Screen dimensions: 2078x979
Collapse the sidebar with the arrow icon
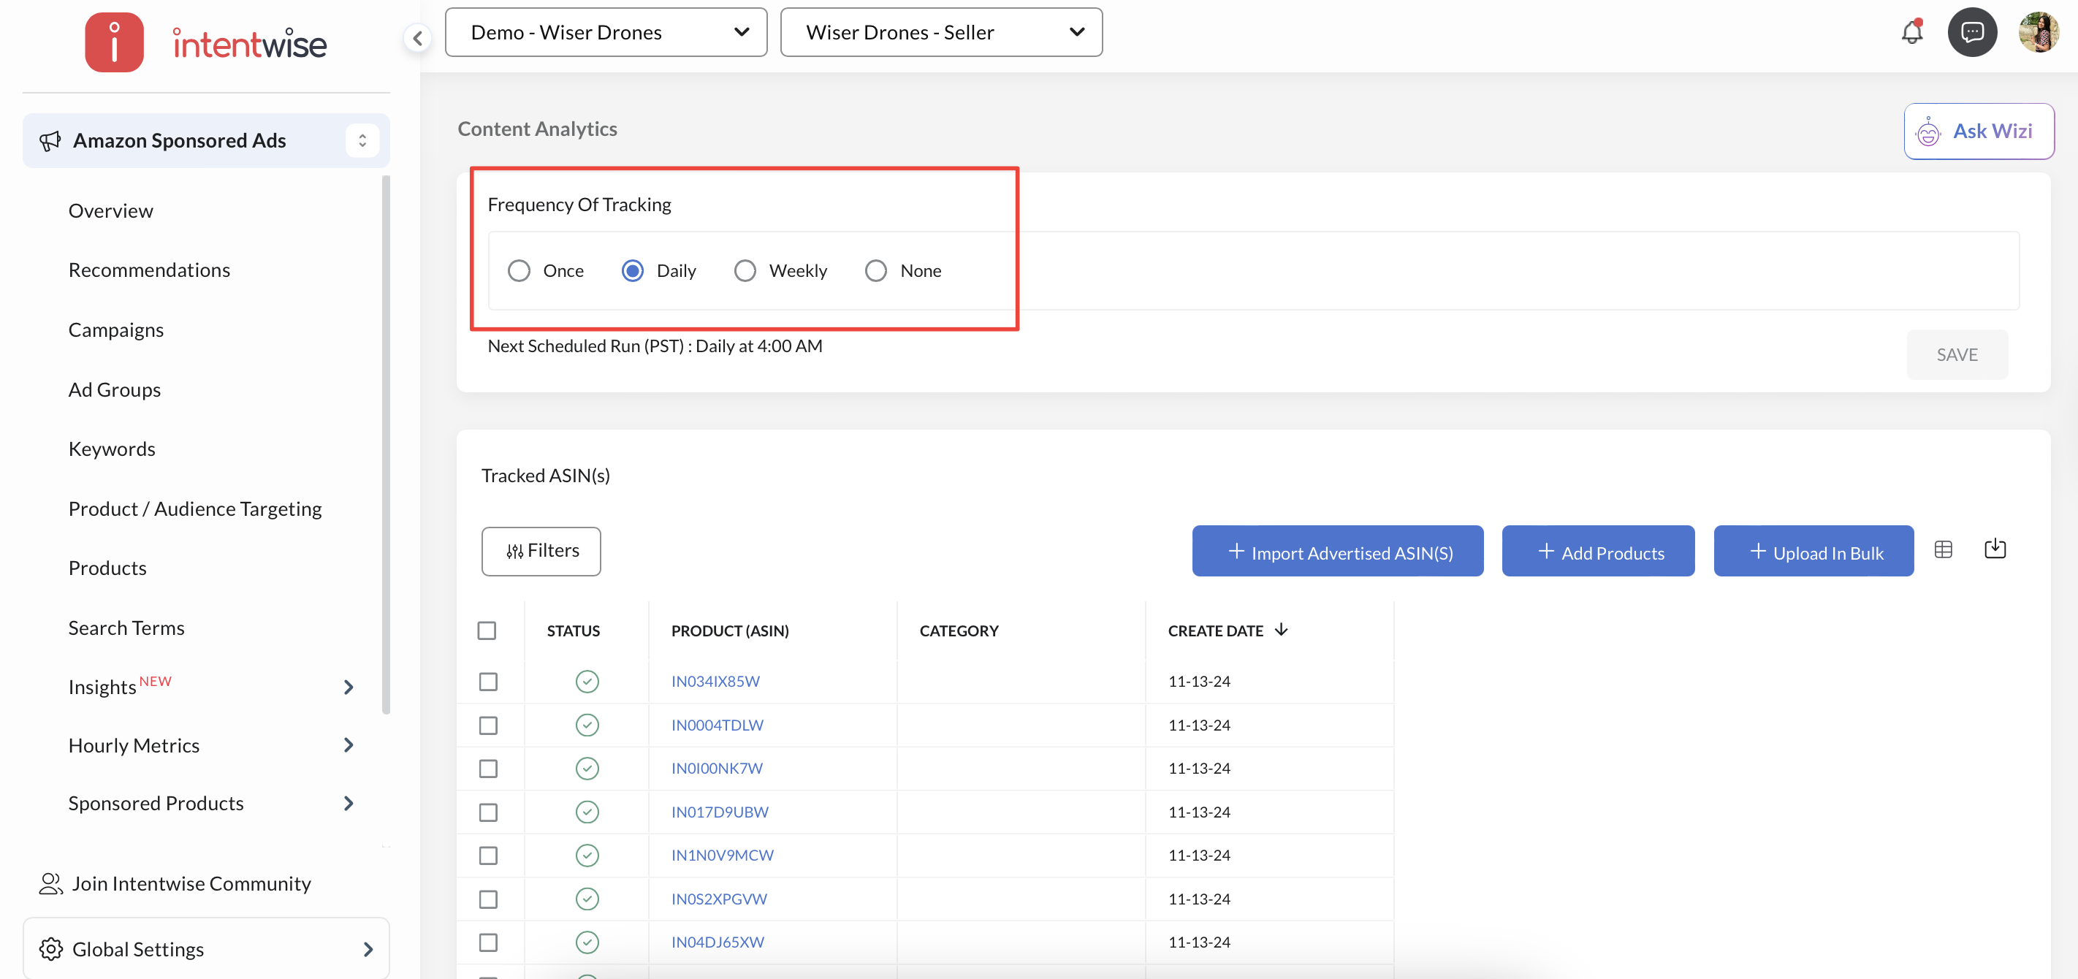click(x=417, y=38)
